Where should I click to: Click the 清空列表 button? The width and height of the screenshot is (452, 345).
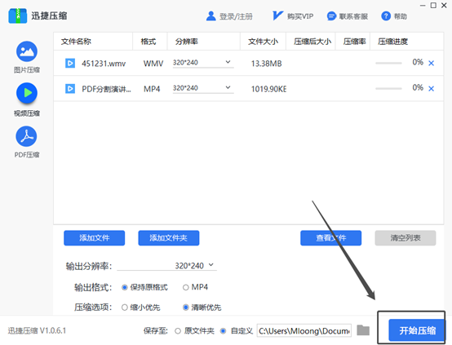tap(405, 238)
